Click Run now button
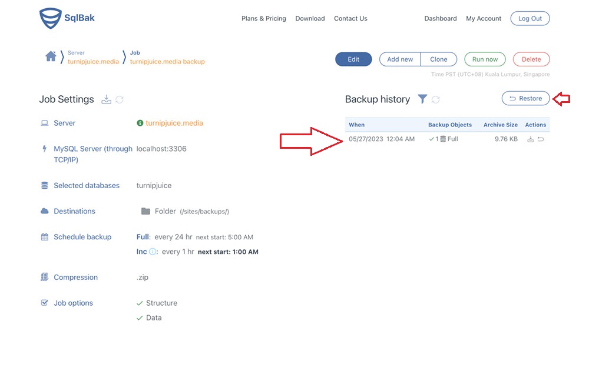 (x=485, y=59)
